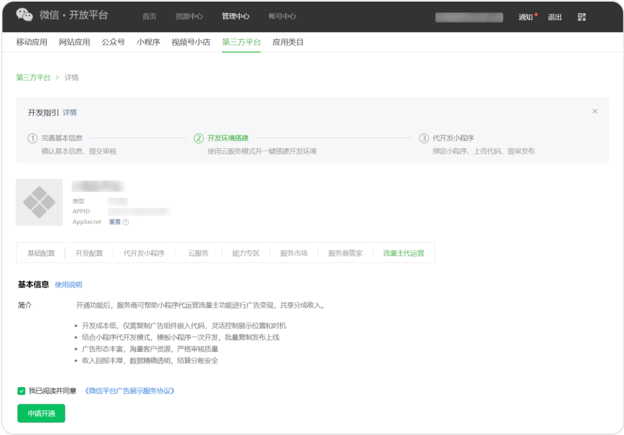624x435 pixels.
Task: Click the 完善基本信息 step title
Action: 62,138
